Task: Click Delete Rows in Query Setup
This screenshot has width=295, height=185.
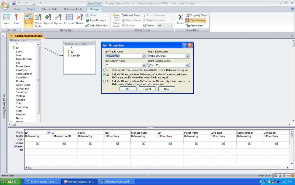Action: coord(131,20)
